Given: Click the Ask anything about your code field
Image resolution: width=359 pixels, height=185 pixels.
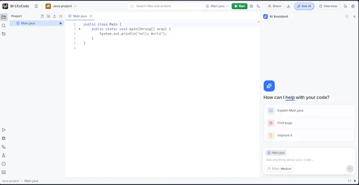Looking at the screenshot, I should [309, 160].
